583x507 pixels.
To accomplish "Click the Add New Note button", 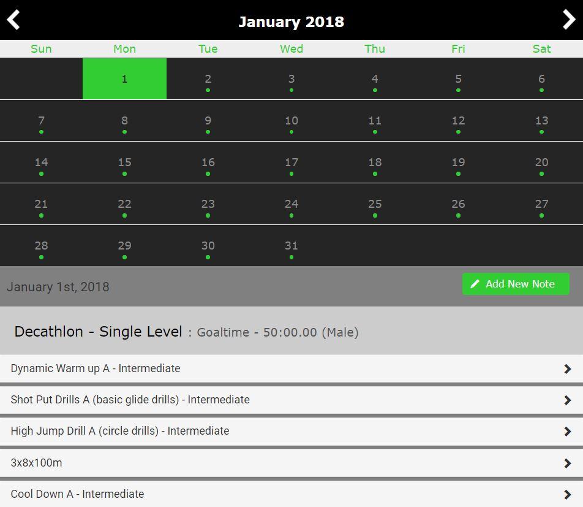I will (x=516, y=284).
